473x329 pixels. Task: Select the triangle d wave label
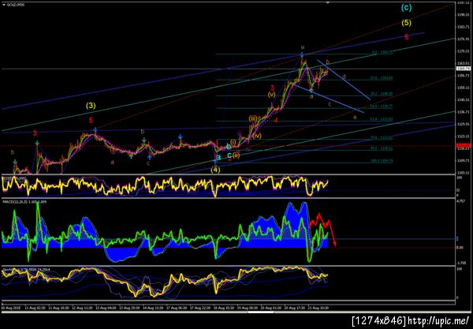tap(344, 77)
